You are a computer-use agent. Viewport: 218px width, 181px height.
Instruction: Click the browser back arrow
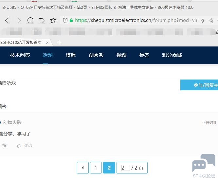tap(7, 20)
